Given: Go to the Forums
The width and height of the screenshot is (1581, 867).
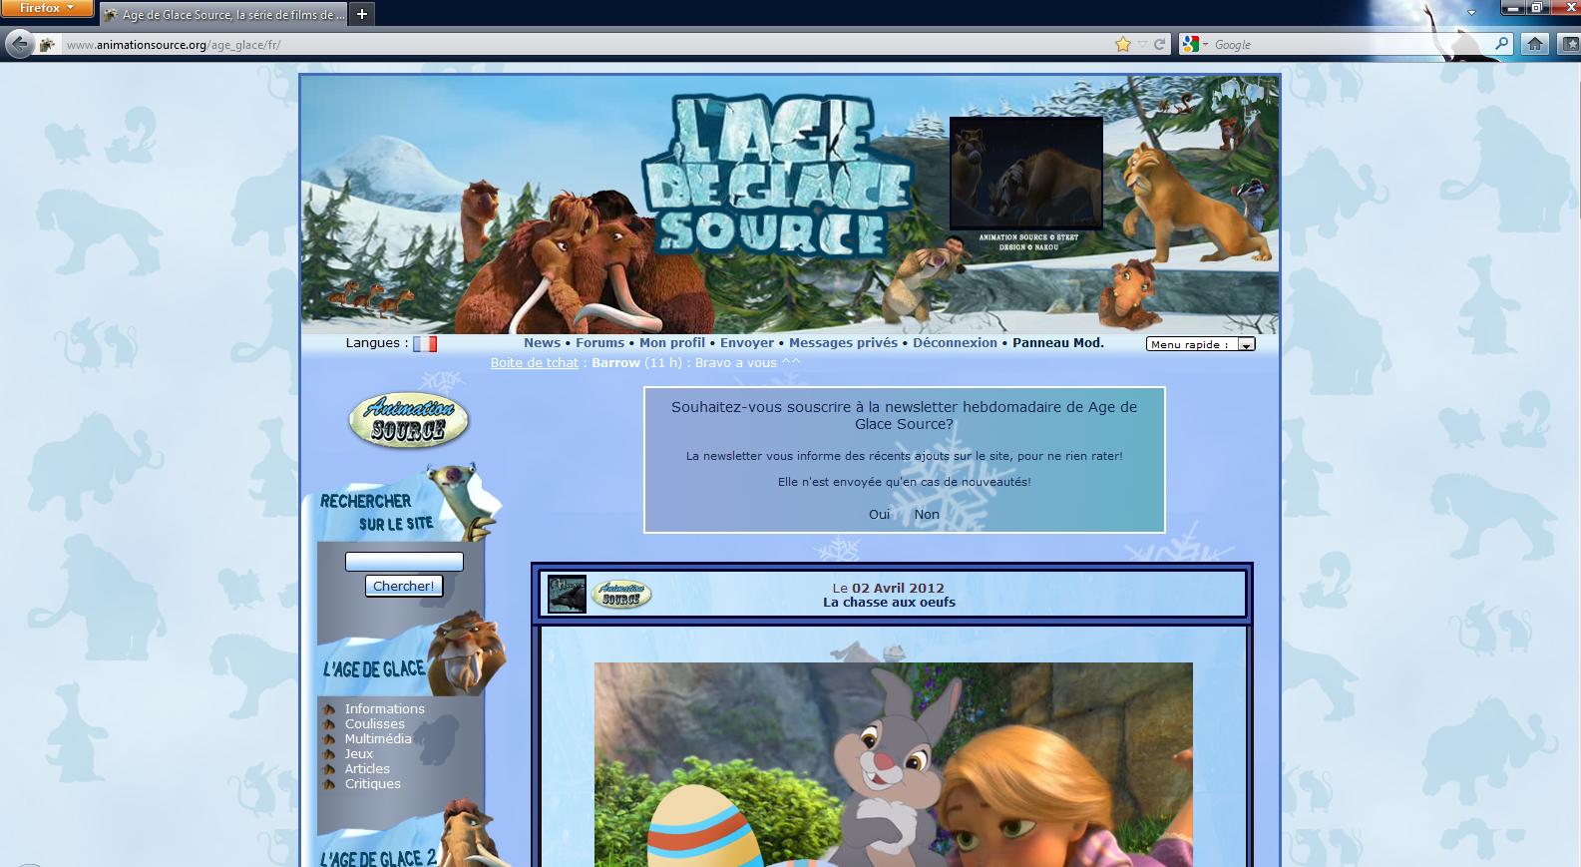Looking at the screenshot, I should [599, 342].
